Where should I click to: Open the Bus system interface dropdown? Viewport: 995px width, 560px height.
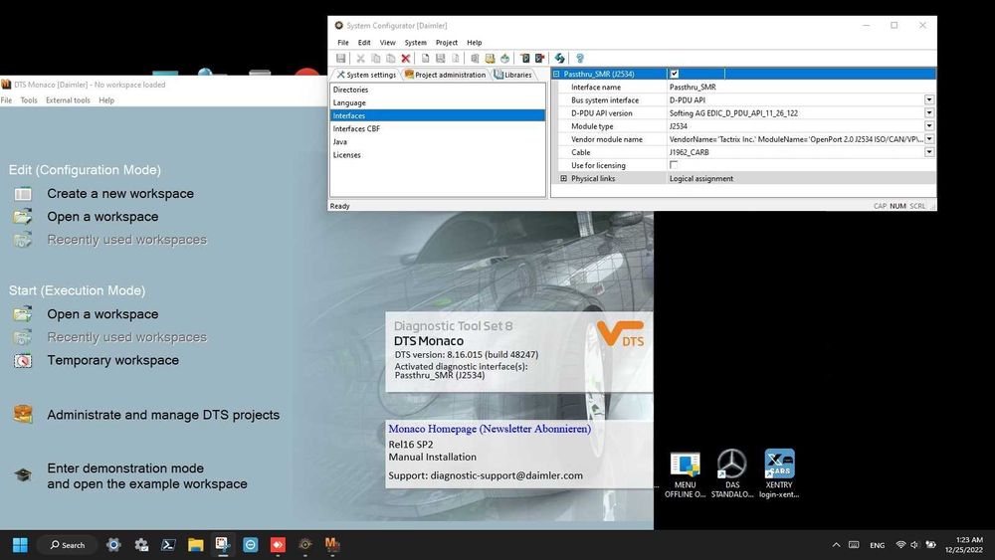[929, 99]
